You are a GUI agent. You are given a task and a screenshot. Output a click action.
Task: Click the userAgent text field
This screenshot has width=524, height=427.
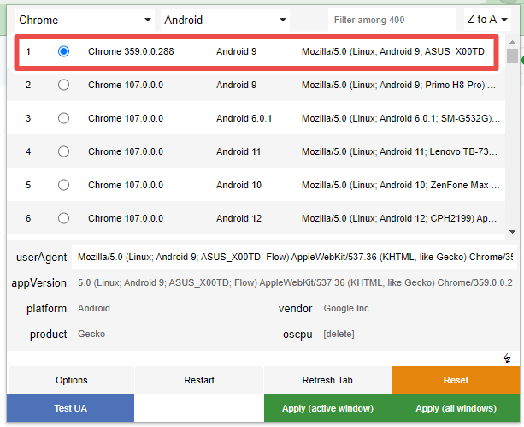[x=293, y=257]
